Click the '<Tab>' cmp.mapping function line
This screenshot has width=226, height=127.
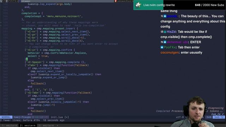[56, 65]
